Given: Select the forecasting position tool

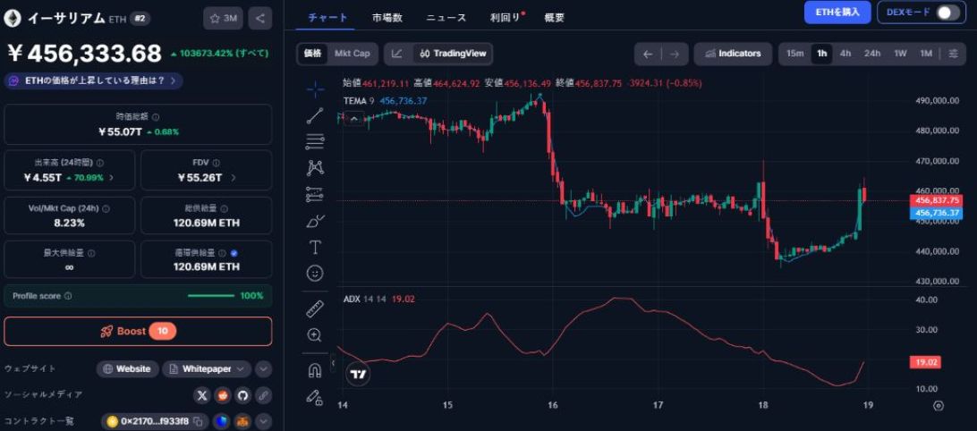Looking at the screenshot, I should click(x=315, y=194).
